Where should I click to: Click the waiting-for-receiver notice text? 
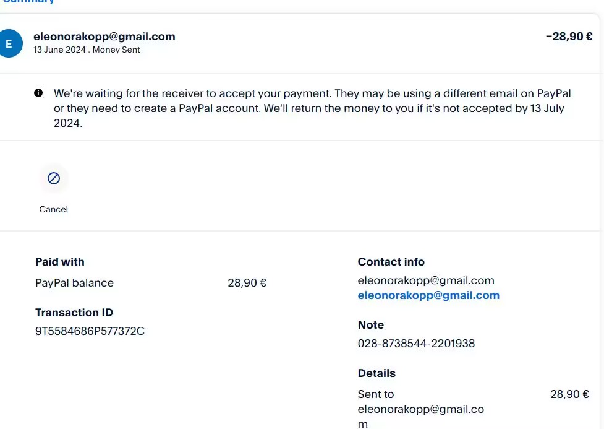[x=312, y=108]
